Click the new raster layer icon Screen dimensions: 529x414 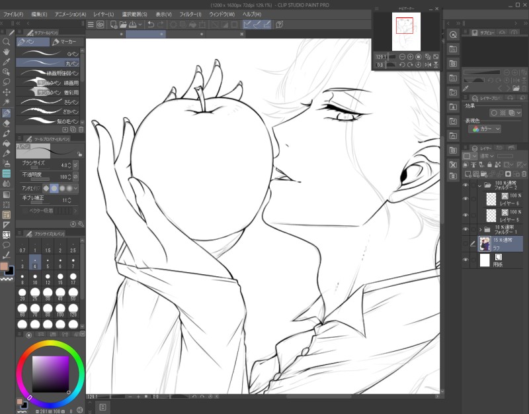468,174
